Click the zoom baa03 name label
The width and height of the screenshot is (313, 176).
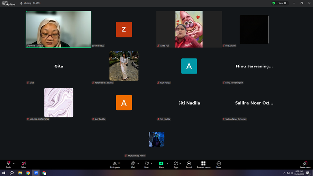pos(98,46)
